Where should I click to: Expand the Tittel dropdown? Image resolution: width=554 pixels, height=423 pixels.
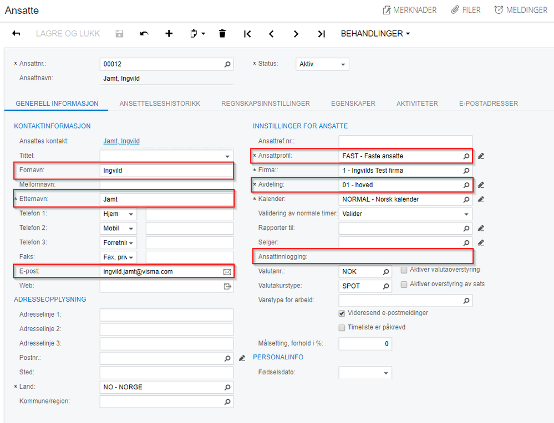point(227,156)
